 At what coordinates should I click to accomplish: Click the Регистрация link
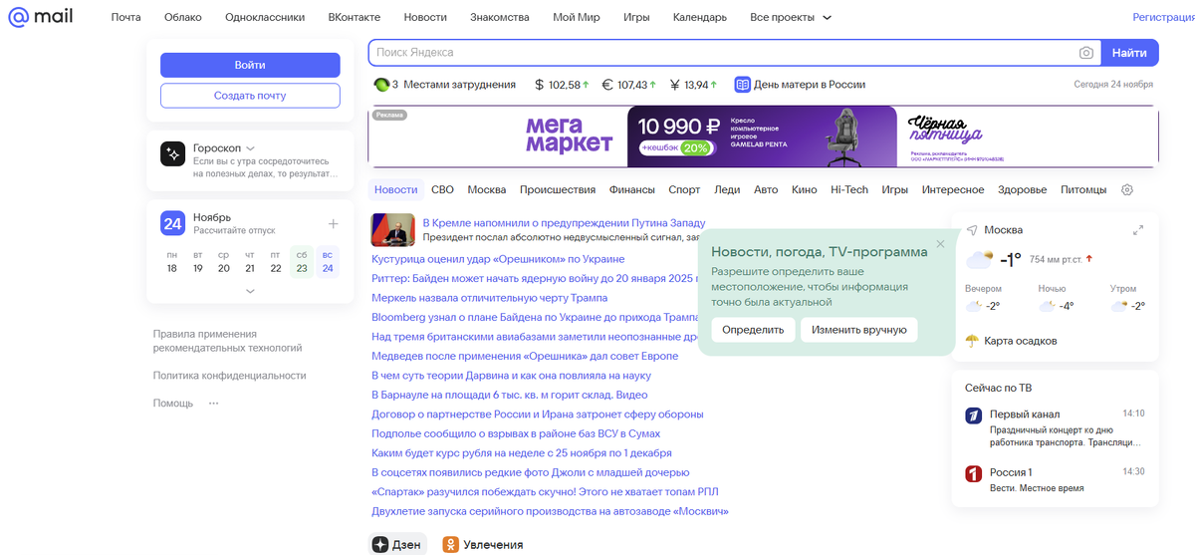click(1163, 18)
